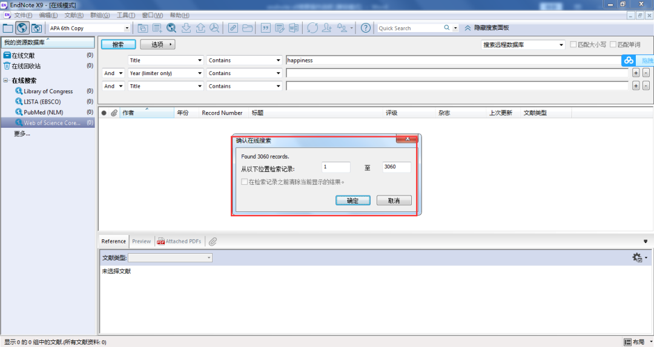Switch to local library mode icon
Image resolution: width=654 pixels, height=347 pixels.
(x=8, y=28)
